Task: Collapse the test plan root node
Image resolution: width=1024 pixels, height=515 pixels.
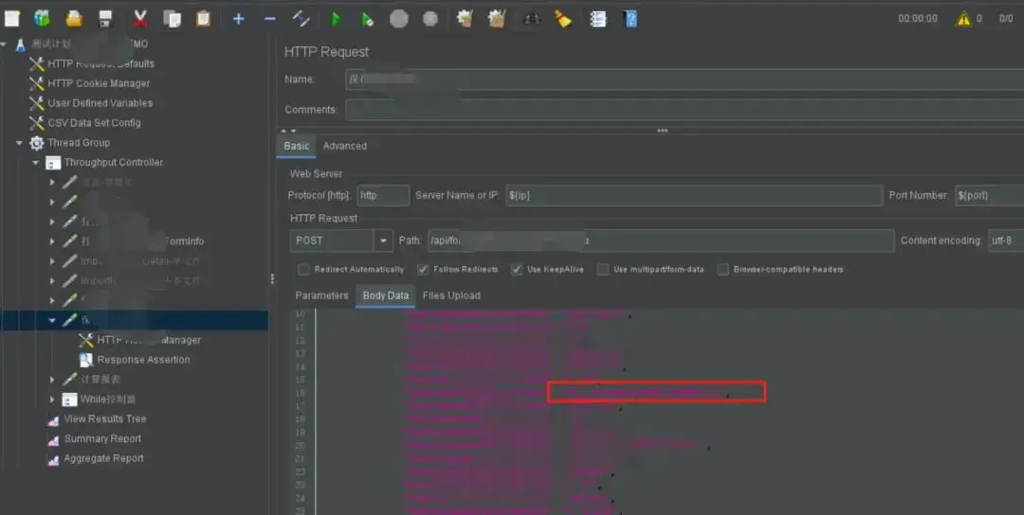Action: 4,44
